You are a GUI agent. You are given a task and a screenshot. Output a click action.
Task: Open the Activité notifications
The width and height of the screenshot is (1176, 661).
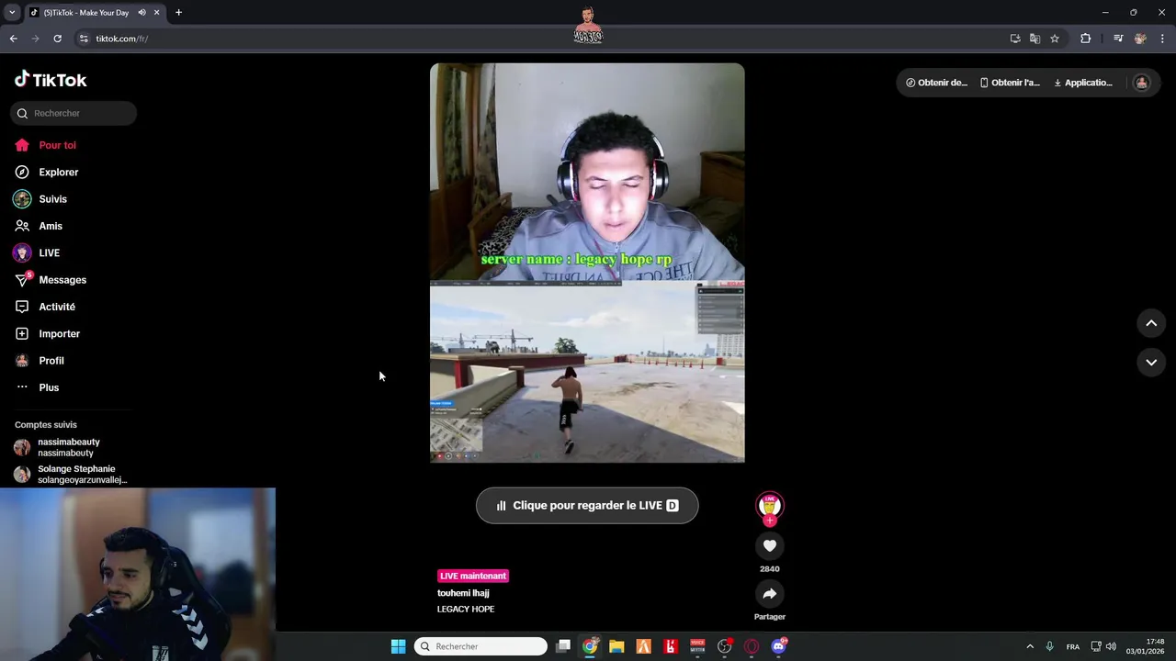click(45, 307)
